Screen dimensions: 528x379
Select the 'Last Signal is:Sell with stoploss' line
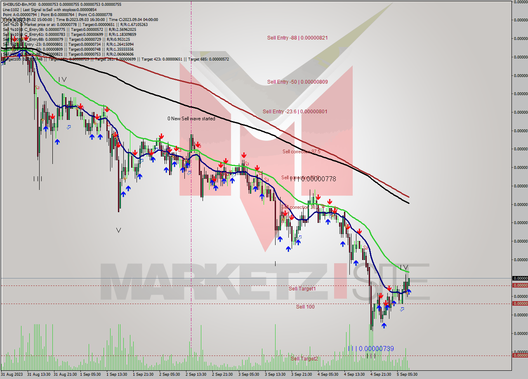59,9
